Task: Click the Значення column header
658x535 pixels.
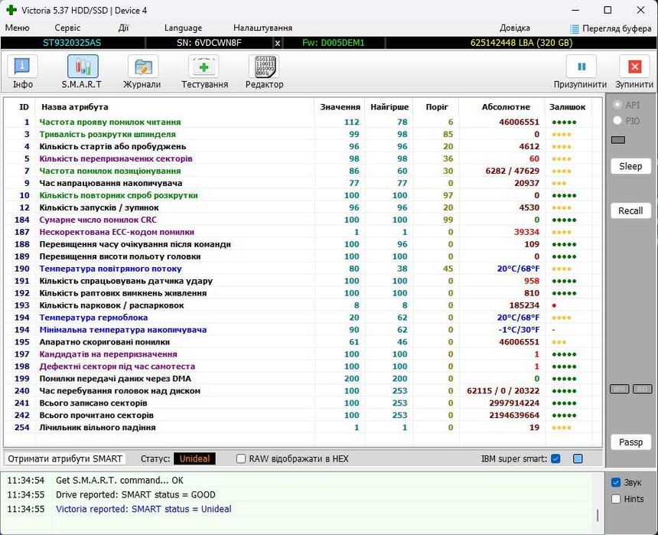Action: coord(340,107)
